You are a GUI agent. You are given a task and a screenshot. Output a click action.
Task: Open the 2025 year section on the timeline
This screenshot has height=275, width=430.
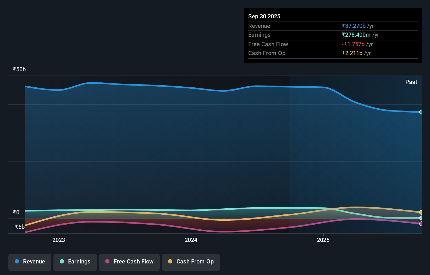323,240
